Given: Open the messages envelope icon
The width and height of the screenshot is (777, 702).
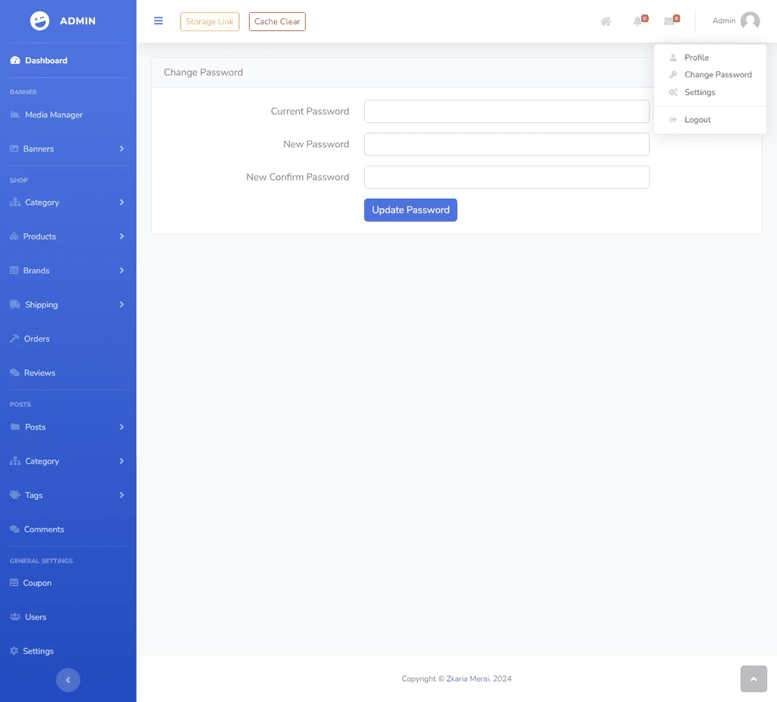Looking at the screenshot, I should [669, 21].
